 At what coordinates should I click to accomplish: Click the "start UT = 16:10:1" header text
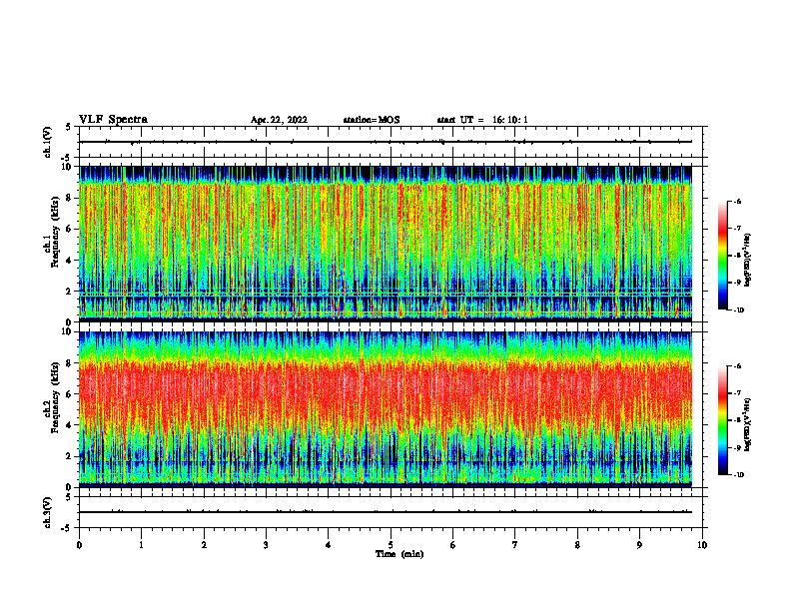point(482,120)
